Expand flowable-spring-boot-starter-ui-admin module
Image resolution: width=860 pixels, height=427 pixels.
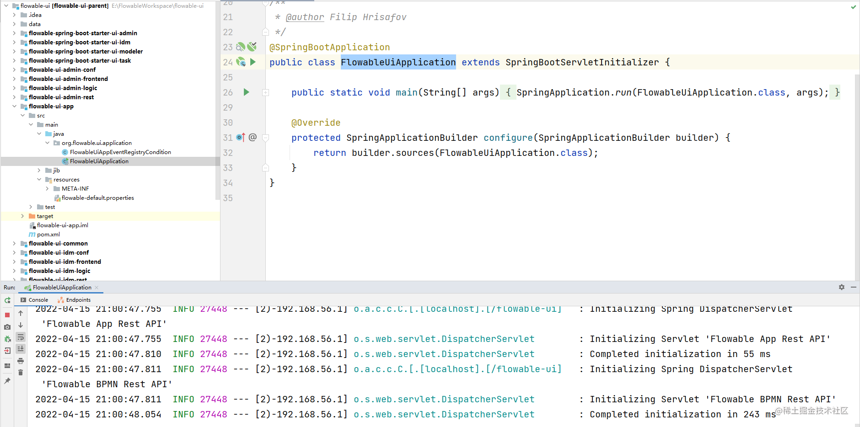14,33
